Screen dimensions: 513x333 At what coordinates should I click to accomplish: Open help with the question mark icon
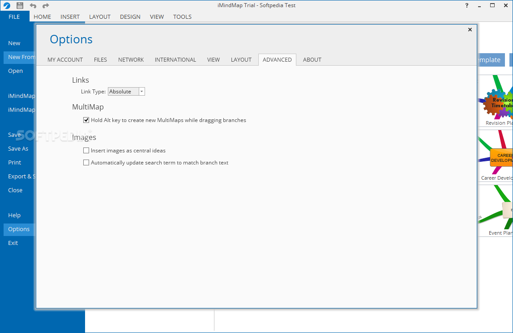click(467, 5)
